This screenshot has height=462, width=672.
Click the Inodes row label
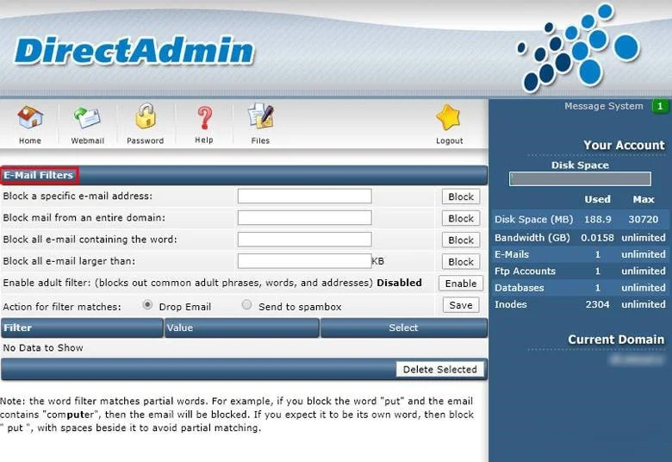[510, 304]
